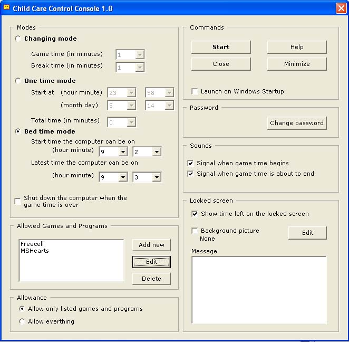The width and height of the screenshot is (349, 342).
Task: Choose the Allow everthing radio button
Action: click(22, 321)
